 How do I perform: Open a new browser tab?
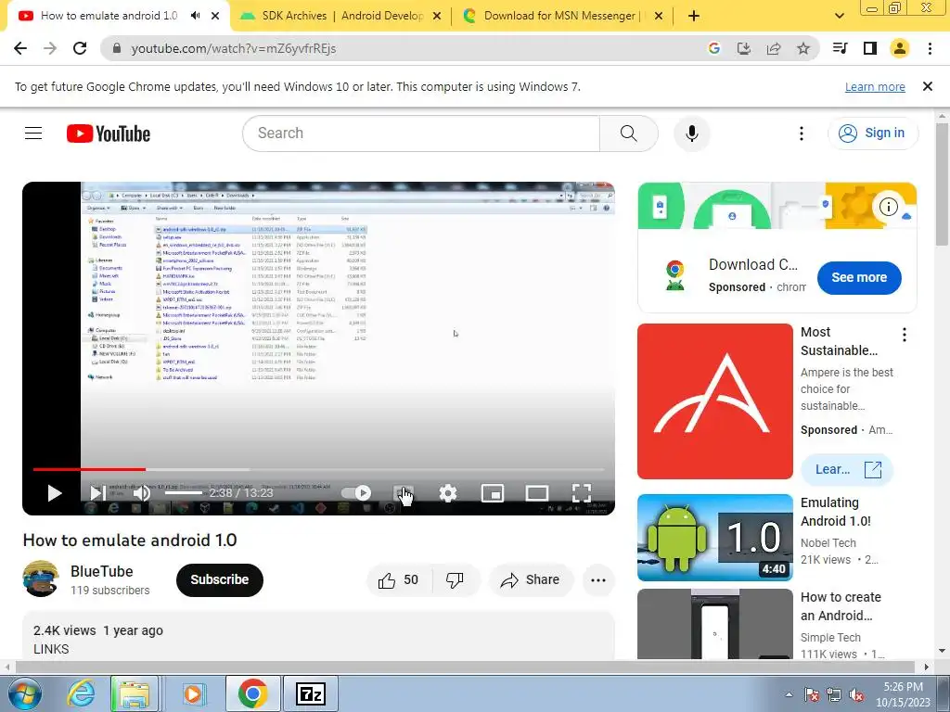pos(694,16)
